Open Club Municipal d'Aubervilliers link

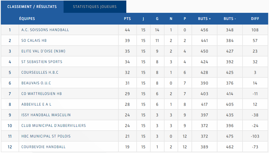pos(53,126)
